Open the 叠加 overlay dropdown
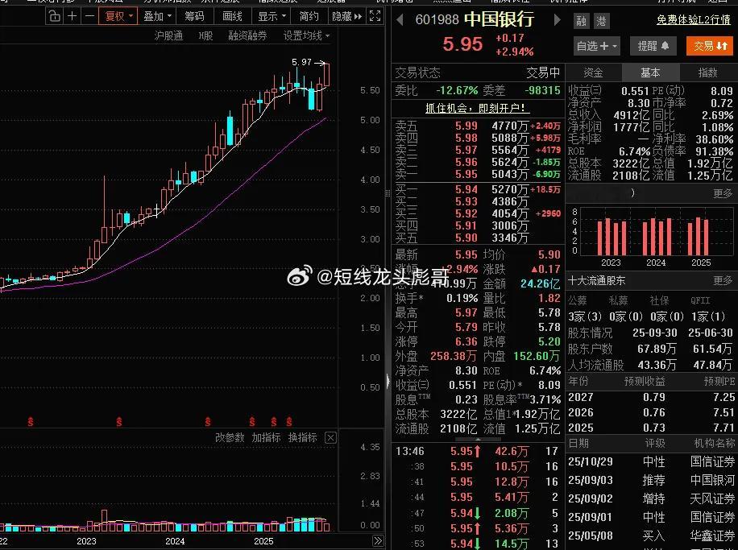The width and height of the screenshot is (738, 550). (x=157, y=16)
